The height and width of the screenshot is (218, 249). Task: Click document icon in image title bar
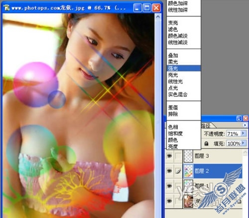click(x=6, y=7)
